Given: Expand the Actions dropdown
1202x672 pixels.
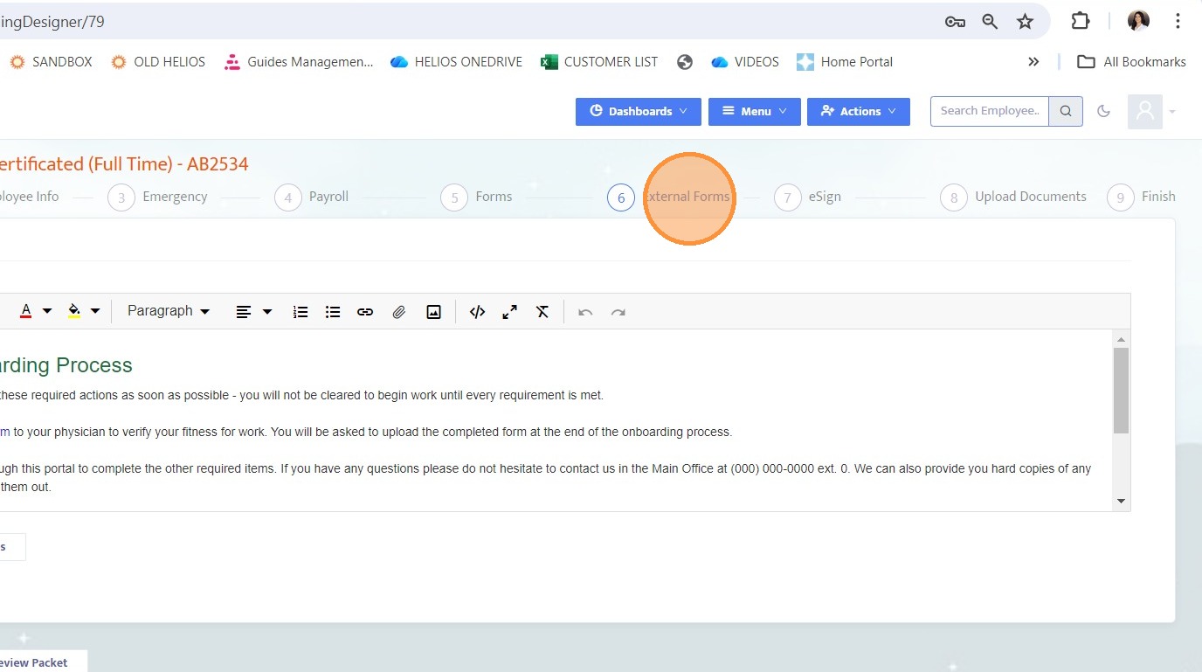Looking at the screenshot, I should [x=859, y=111].
